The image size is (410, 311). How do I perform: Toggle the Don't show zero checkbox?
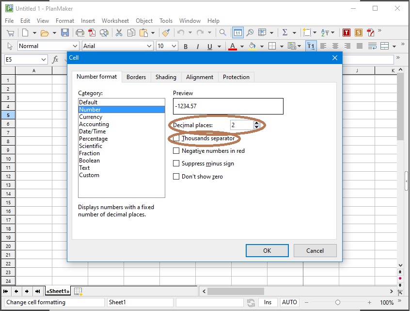(176, 177)
